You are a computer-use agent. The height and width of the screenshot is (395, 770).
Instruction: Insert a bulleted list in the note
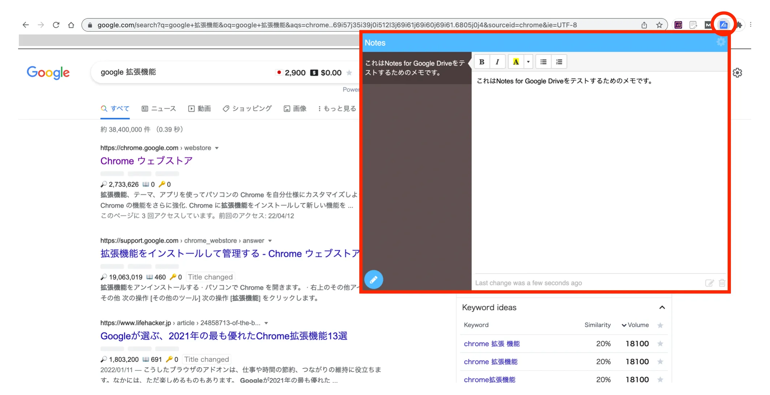pyautogui.click(x=543, y=62)
